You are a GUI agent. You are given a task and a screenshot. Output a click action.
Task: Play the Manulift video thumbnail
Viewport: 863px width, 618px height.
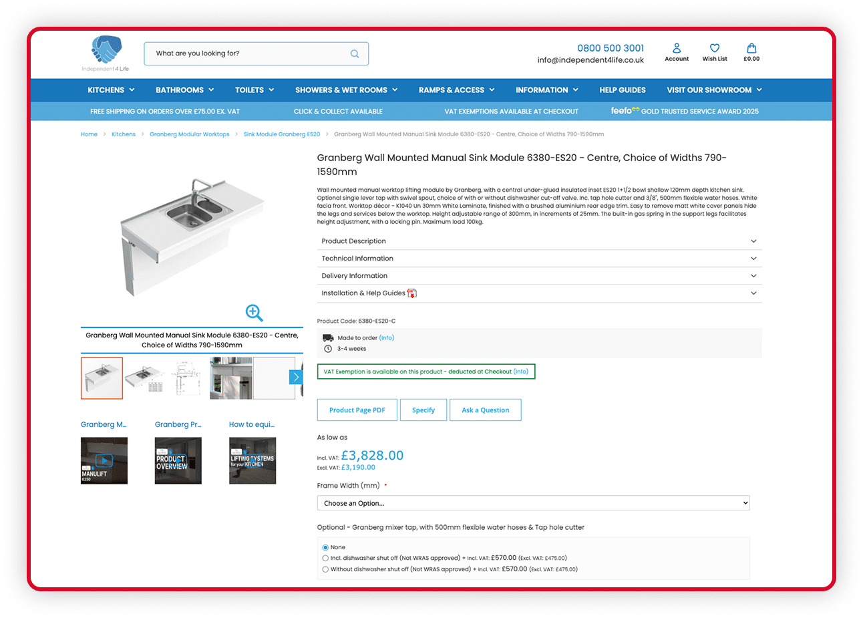point(104,460)
